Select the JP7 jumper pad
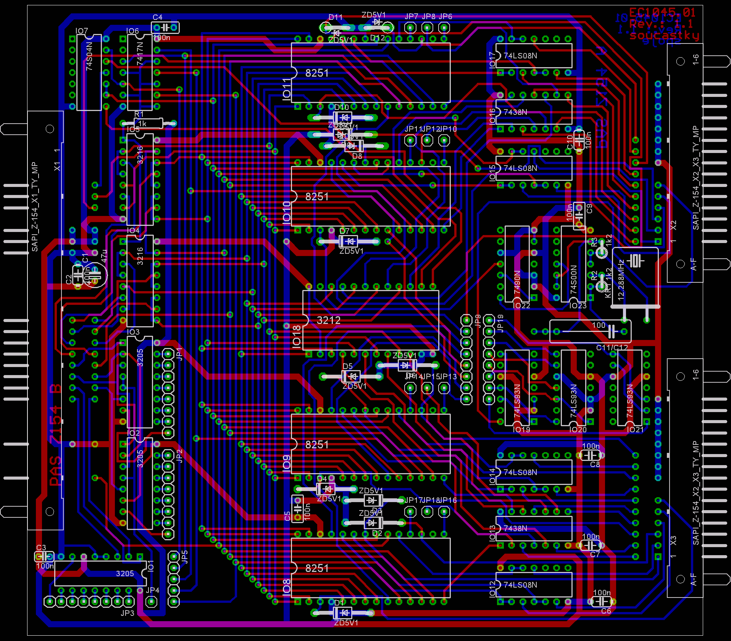731x641 pixels. point(410,27)
